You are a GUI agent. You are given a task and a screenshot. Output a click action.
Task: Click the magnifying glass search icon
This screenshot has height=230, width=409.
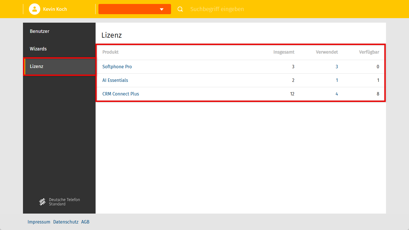pyautogui.click(x=180, y=9)
